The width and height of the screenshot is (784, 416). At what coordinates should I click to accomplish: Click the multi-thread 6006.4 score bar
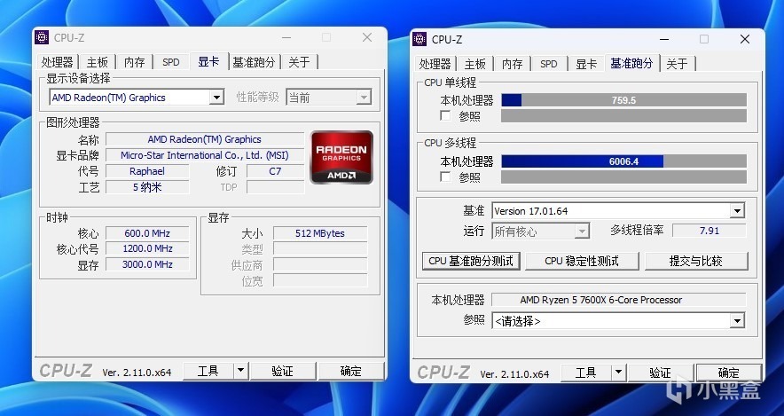tap(623, 161)
